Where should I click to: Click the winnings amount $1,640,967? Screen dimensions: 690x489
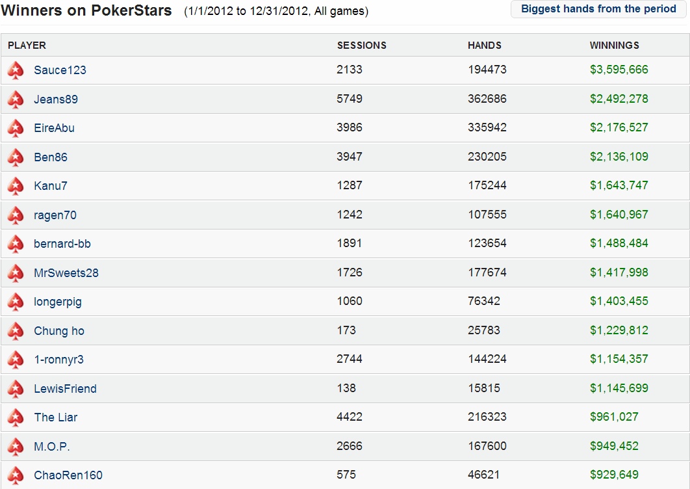[x=619, y=215]
